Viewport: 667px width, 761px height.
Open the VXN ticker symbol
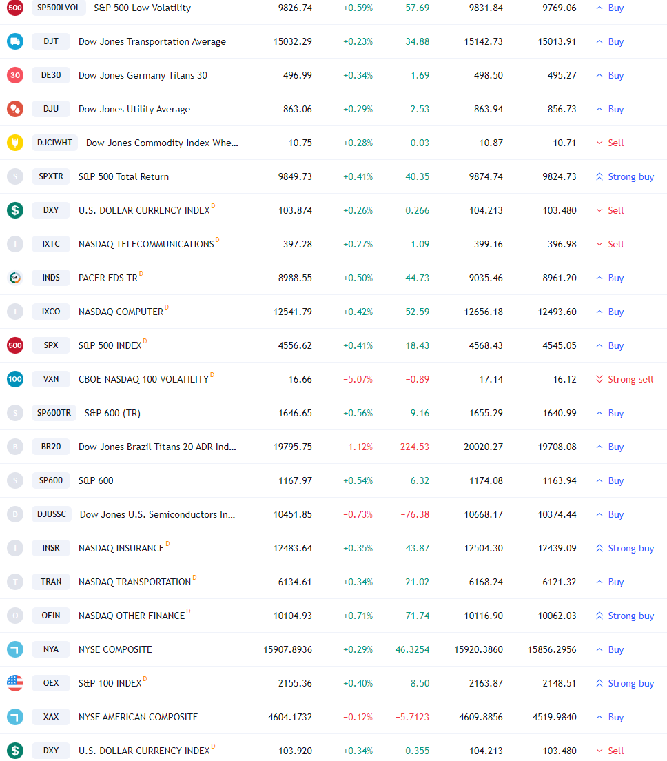point(51,379)
